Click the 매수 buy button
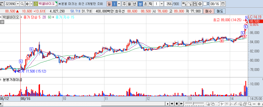 click(209, 11)
